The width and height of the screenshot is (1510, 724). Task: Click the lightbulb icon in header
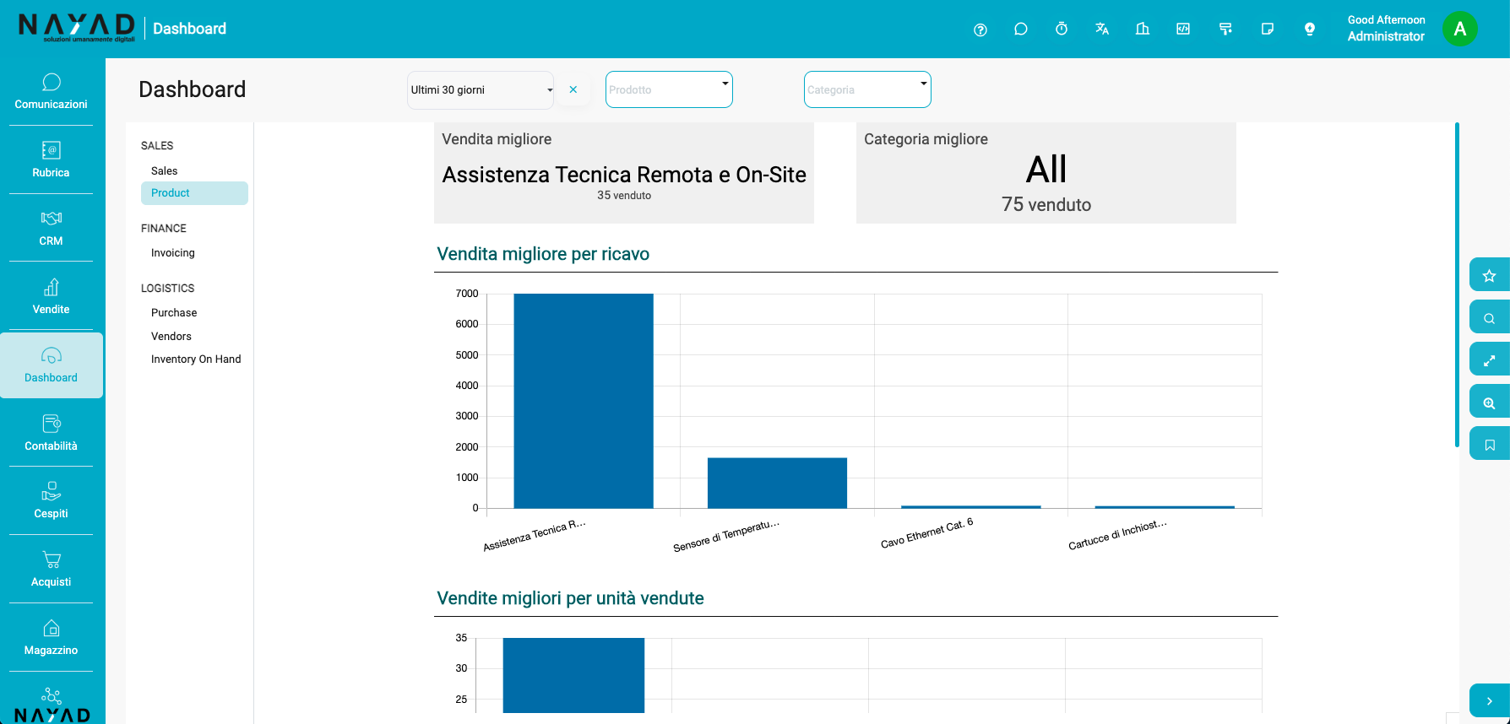1309,30
